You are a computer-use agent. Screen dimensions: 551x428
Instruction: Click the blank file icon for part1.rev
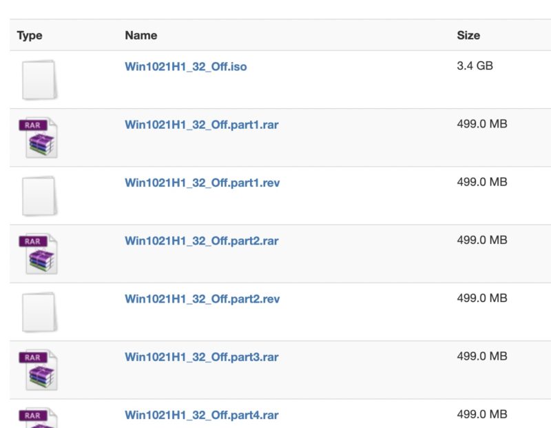[39, 196]
